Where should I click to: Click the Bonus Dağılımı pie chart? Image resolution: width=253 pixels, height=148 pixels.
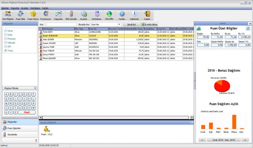[x=222, y=86]
